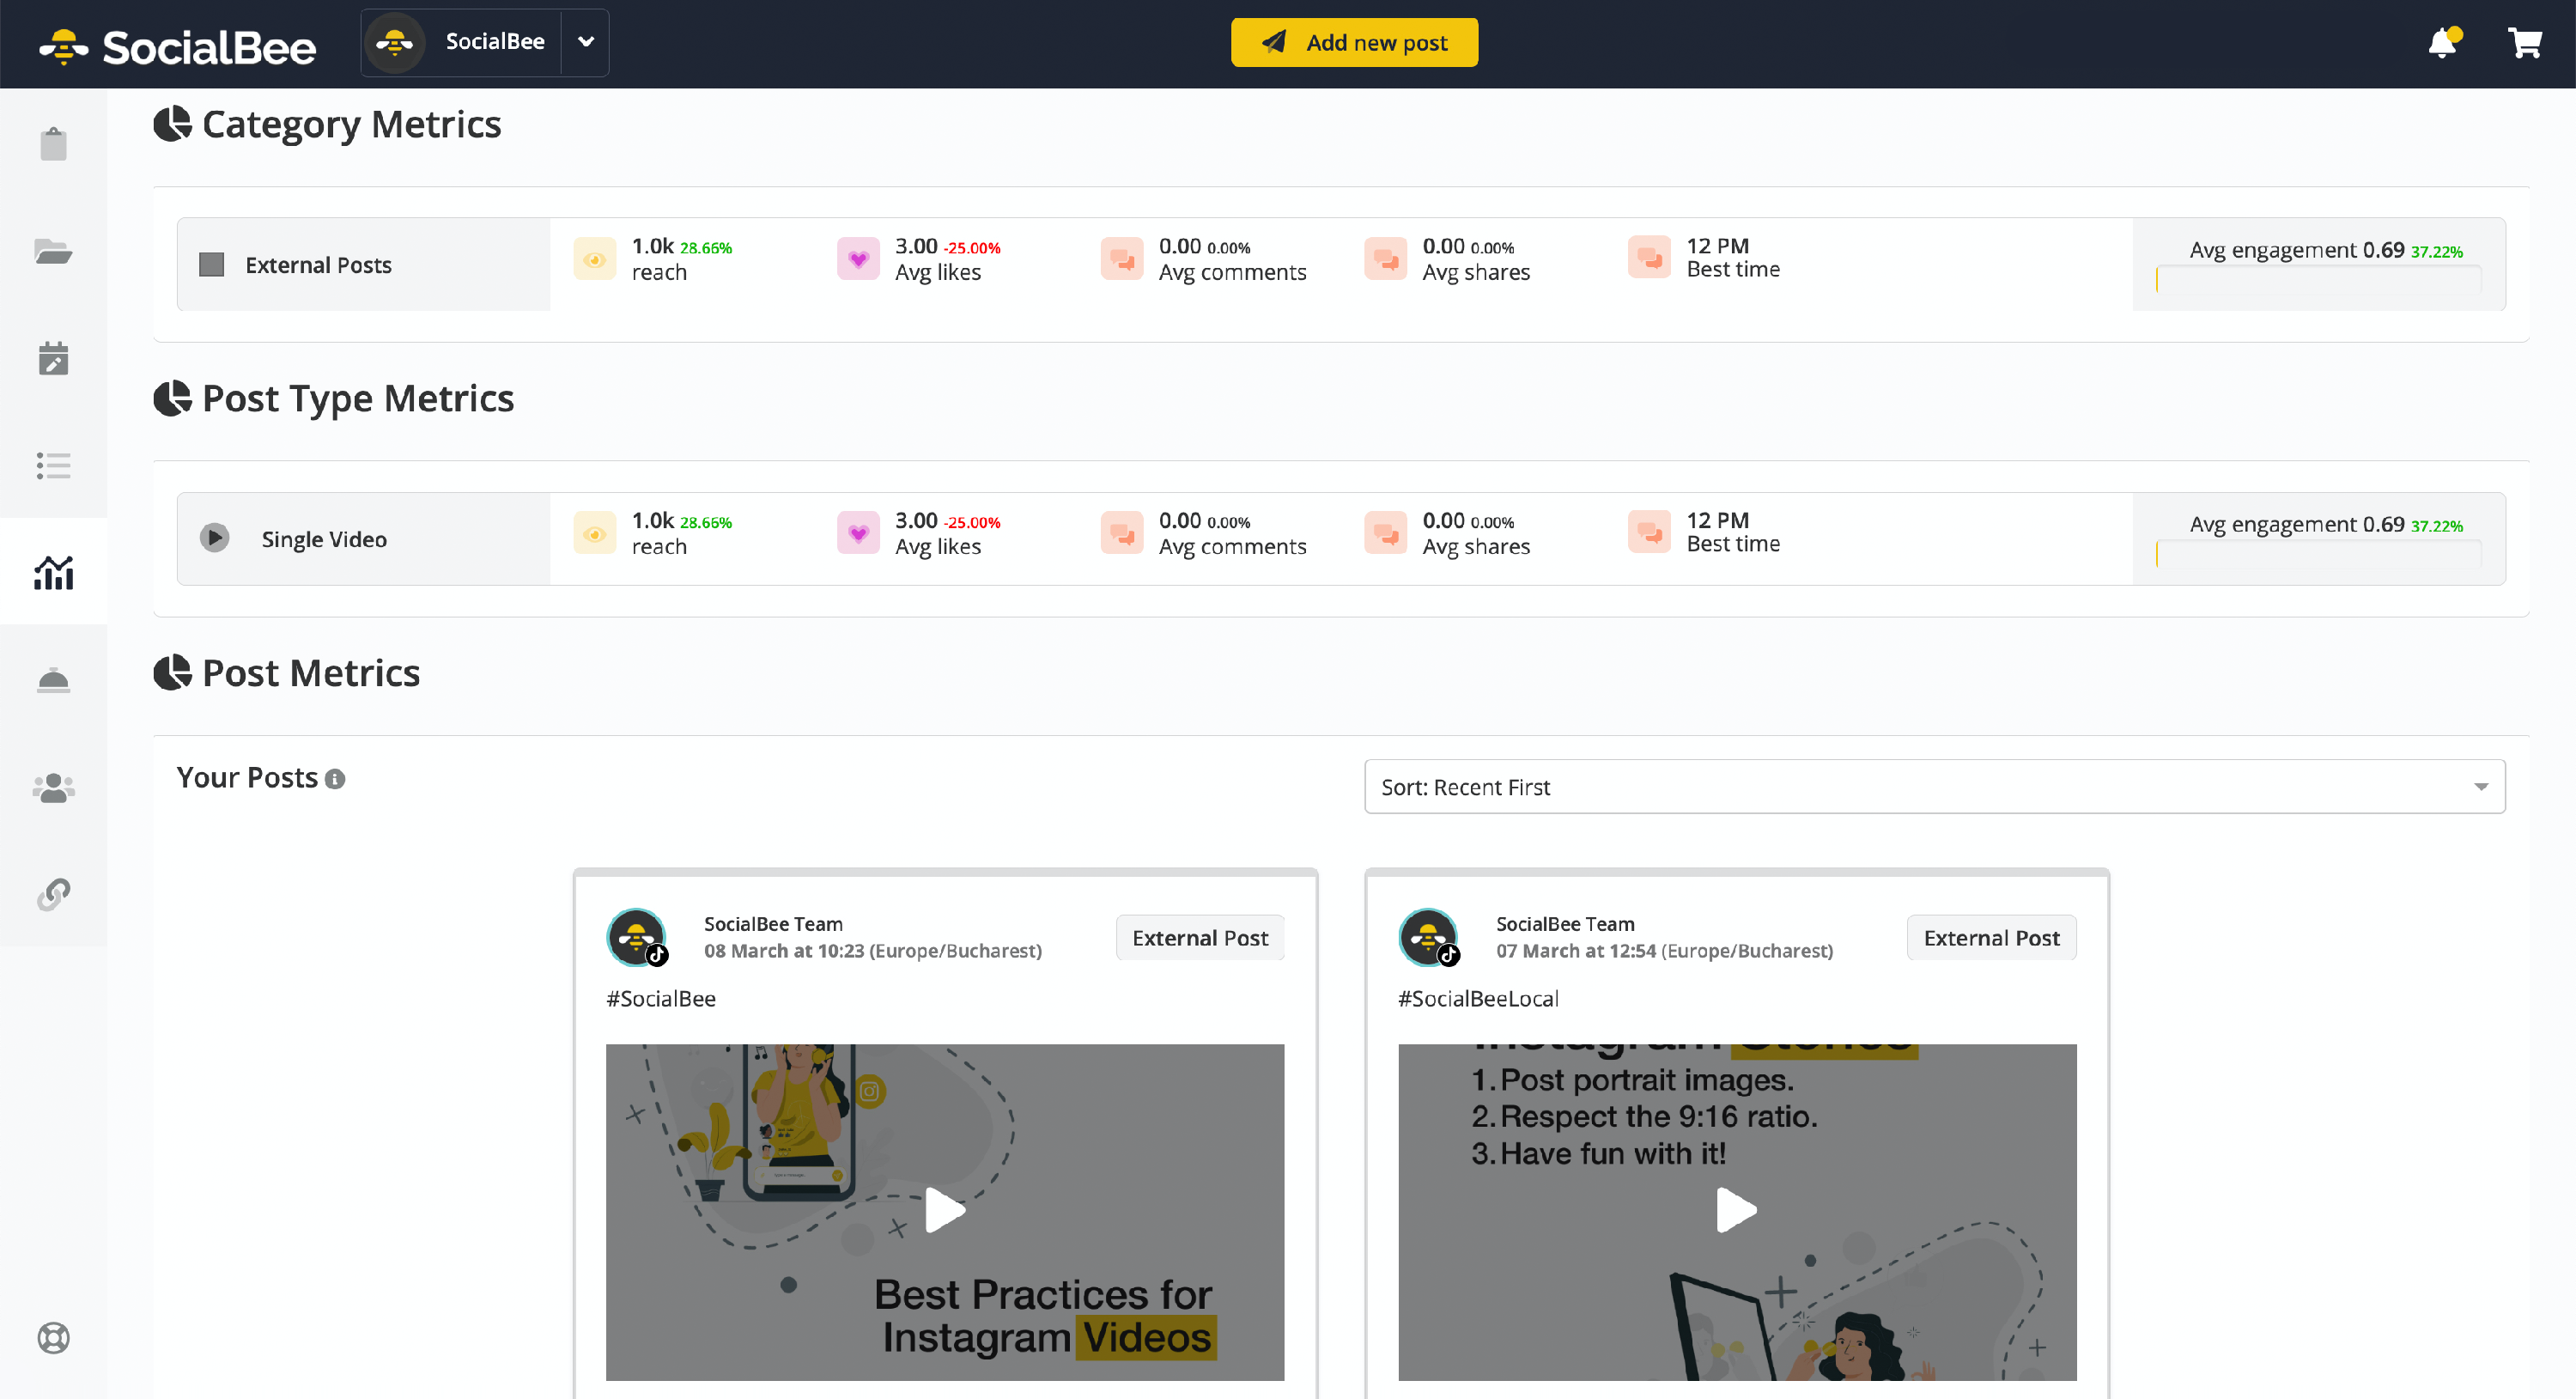The width and height of the screenshot is (2576, 1399).
Task: Open the clipboard icon in the sidebar
Action: 53,144
